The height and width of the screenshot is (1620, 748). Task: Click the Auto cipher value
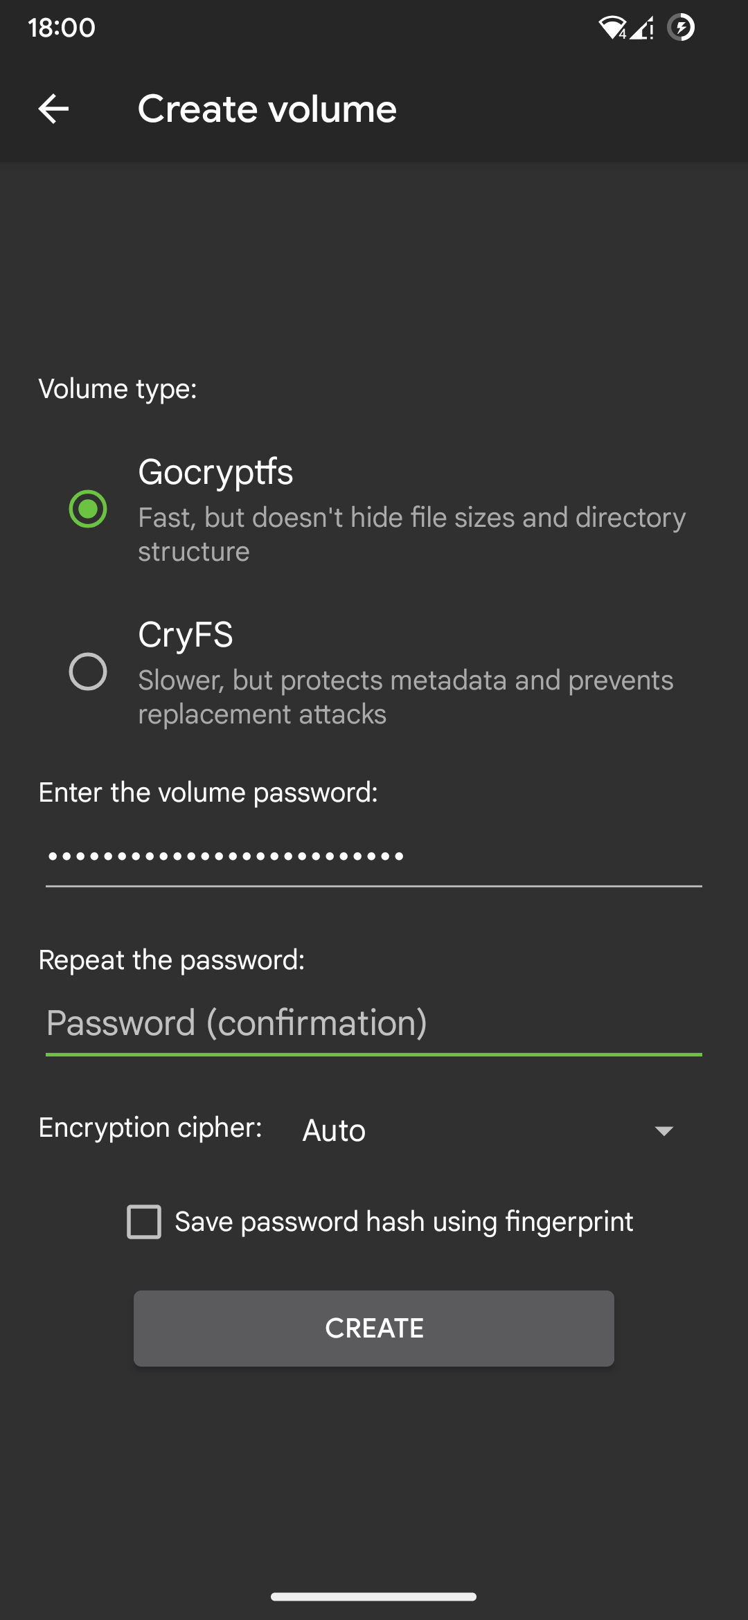tap(335, 1131)
